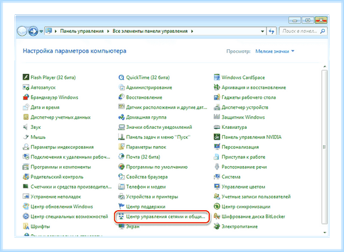This screenshot has width=344, height=252.
Task: Open Центр обновления Windows link
Action: (62, 207)
